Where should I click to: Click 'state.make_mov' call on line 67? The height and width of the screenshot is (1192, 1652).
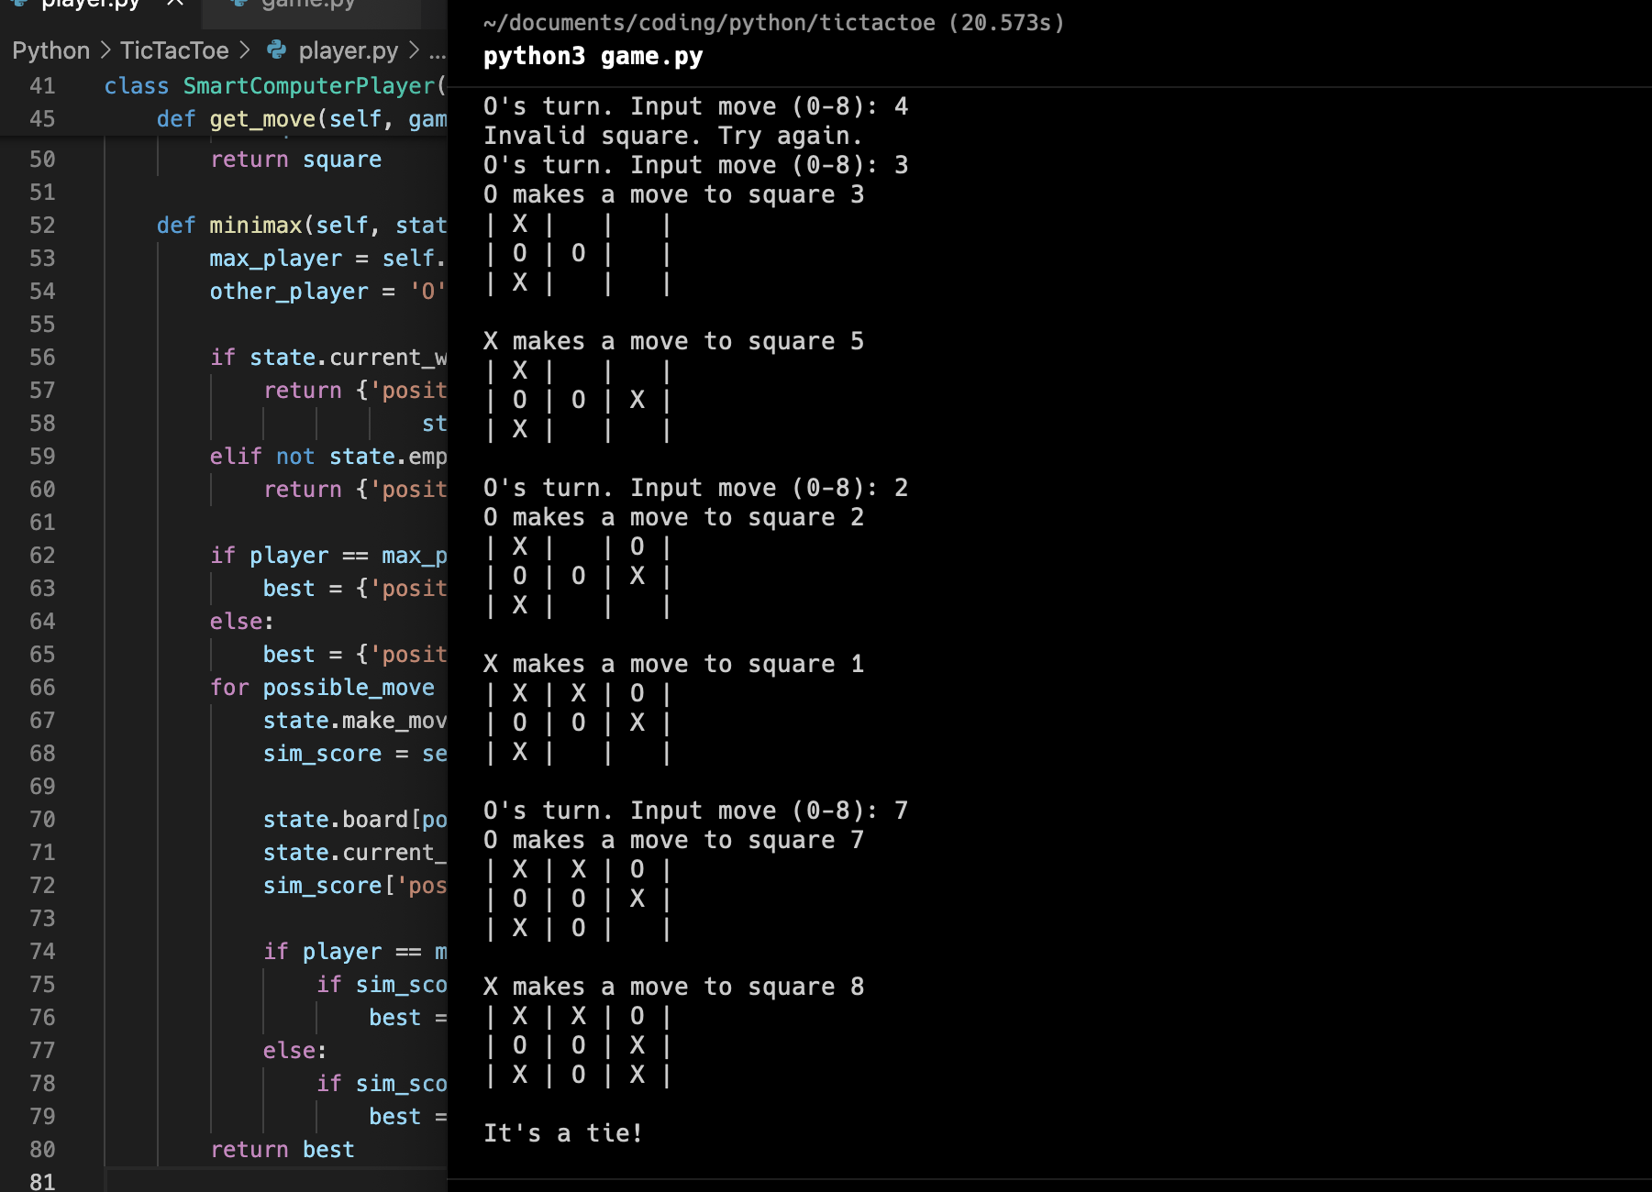coord(355,721)
